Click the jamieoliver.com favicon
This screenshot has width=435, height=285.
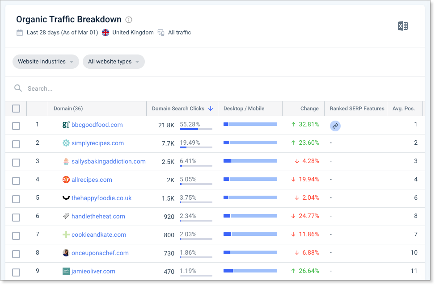tap(66, 271)
